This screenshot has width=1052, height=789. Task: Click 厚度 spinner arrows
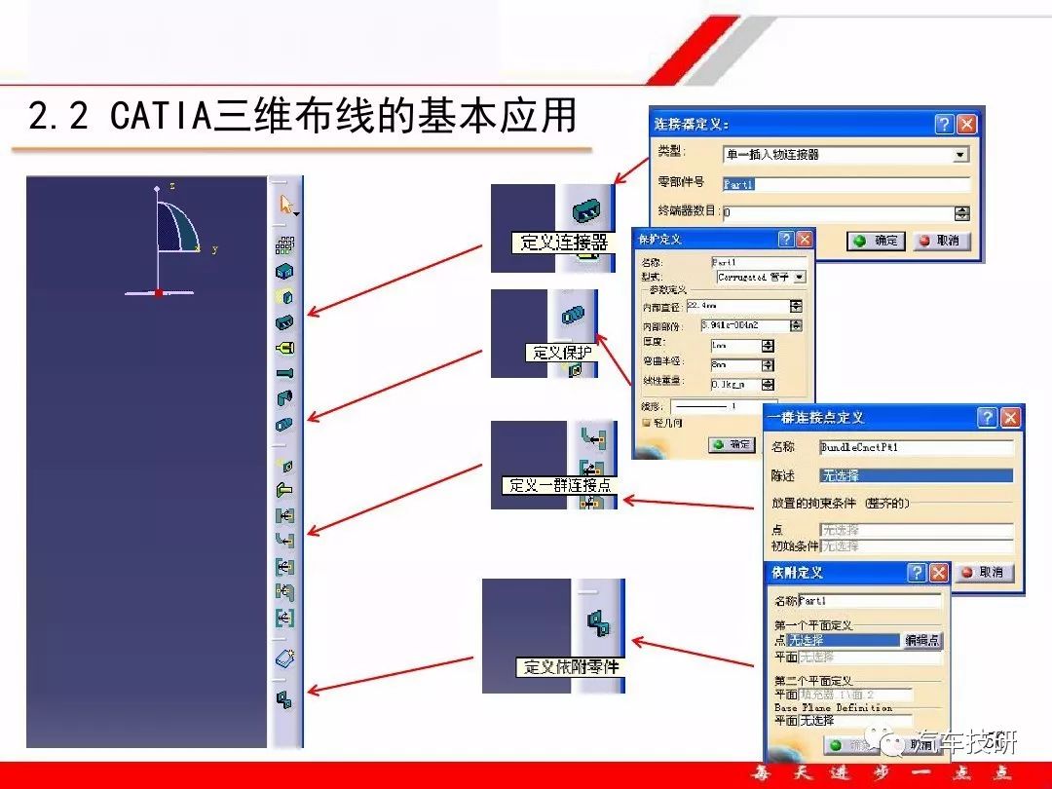tap(769, 346)
